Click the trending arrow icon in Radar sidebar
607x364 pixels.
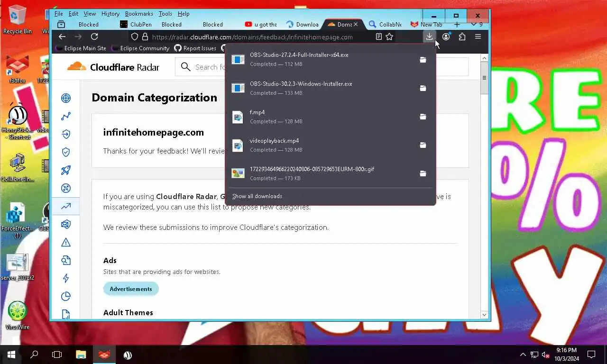(x=66, y=206)
